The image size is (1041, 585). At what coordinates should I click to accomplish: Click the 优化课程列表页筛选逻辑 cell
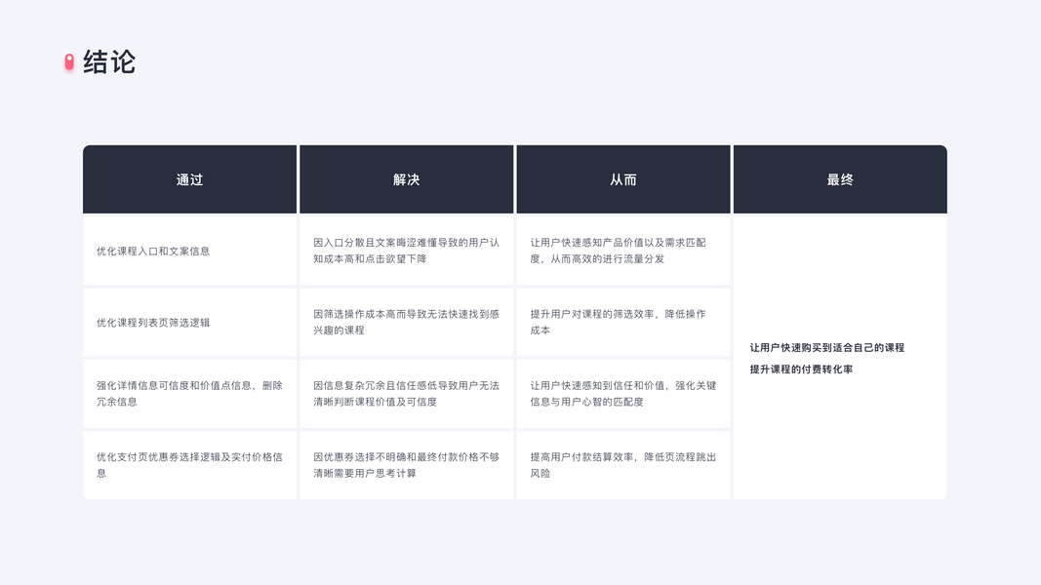click(153, 322)
